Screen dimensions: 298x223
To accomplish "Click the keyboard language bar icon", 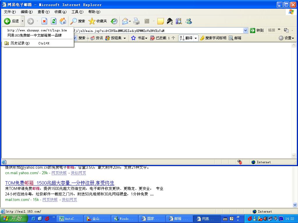I will [x=225, y=219].
